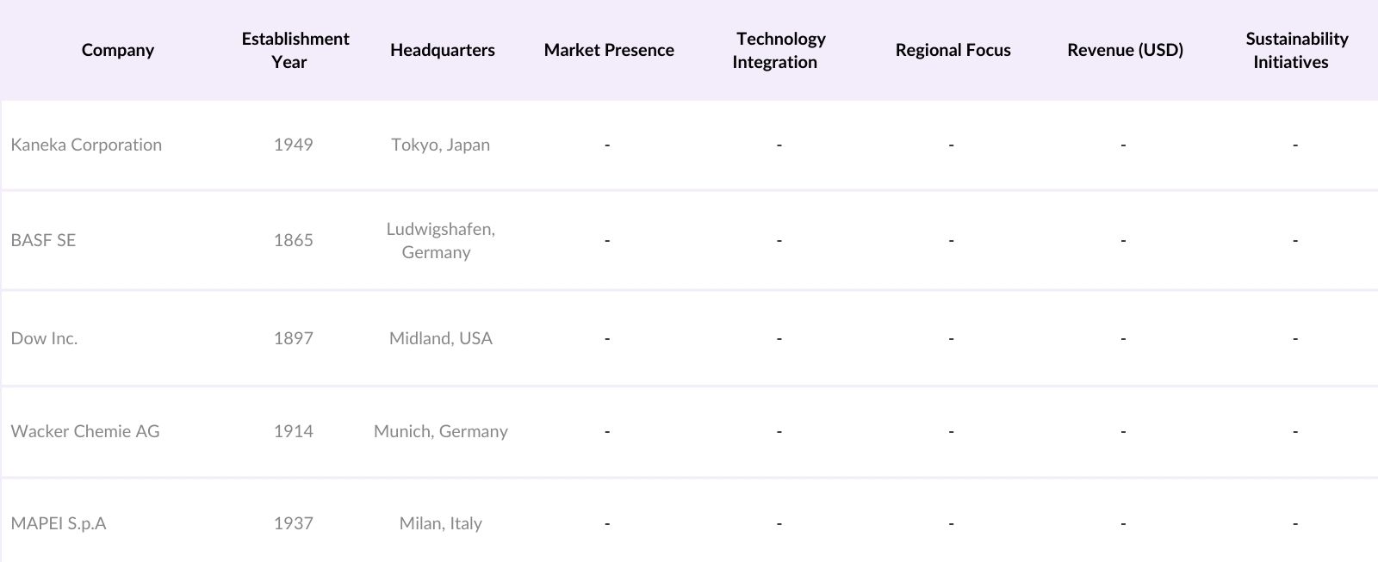Click the Revenue (USD) column header
The image size is (1378, 562).
point(1125,50)
